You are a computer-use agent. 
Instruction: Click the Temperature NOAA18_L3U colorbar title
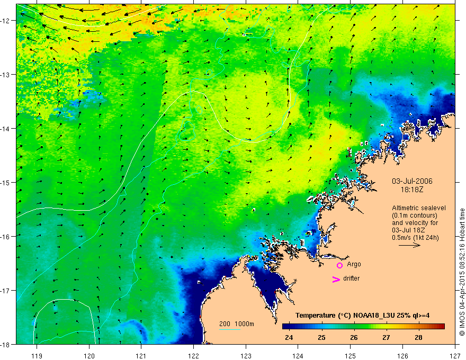point(362,316)
